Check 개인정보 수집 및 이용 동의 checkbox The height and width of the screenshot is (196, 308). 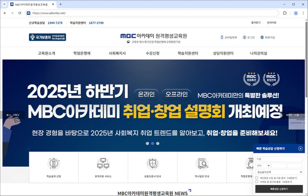click(x=257, y=178)
